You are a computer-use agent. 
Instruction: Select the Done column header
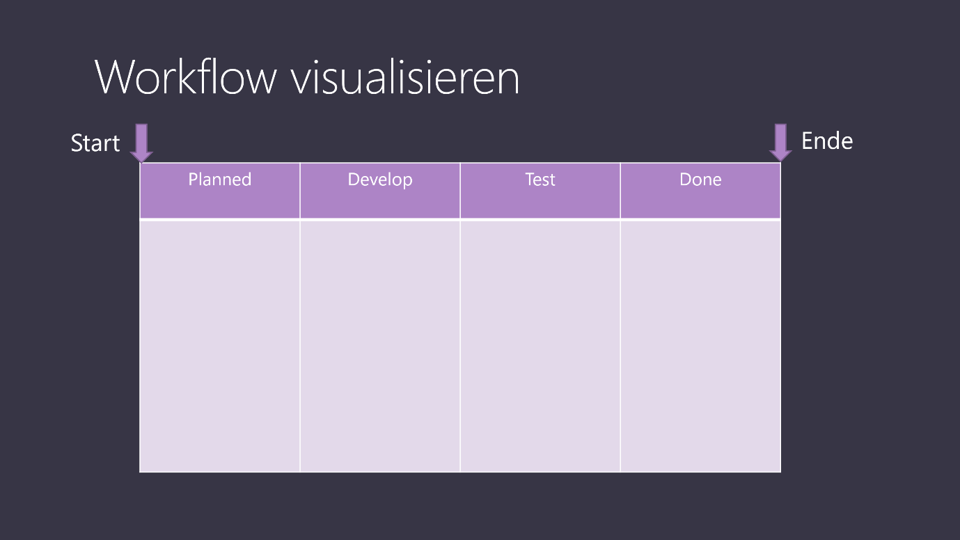tap(700, 191)
